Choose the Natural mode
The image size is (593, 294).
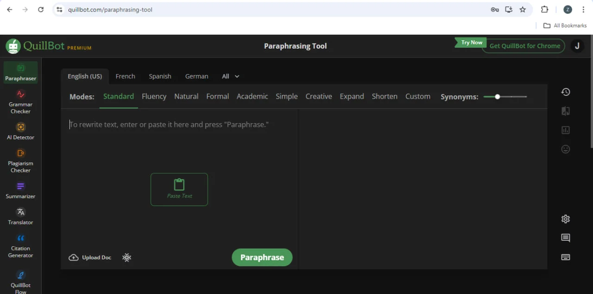[186, 96]
